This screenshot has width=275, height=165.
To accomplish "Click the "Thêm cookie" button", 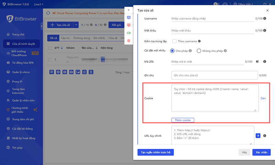I will pos(183,120).
